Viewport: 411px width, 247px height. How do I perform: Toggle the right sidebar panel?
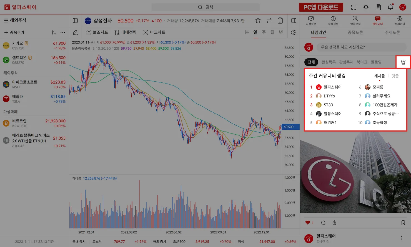294,21
